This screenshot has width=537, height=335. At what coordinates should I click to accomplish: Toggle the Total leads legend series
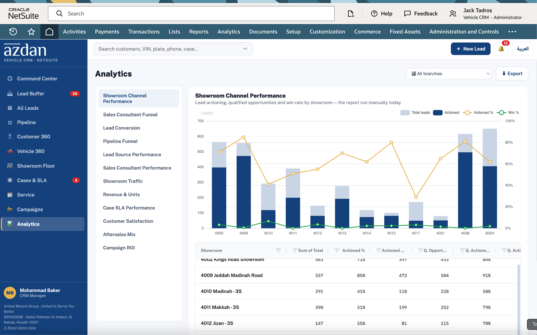pyautogui.click(x=415, y=113)
